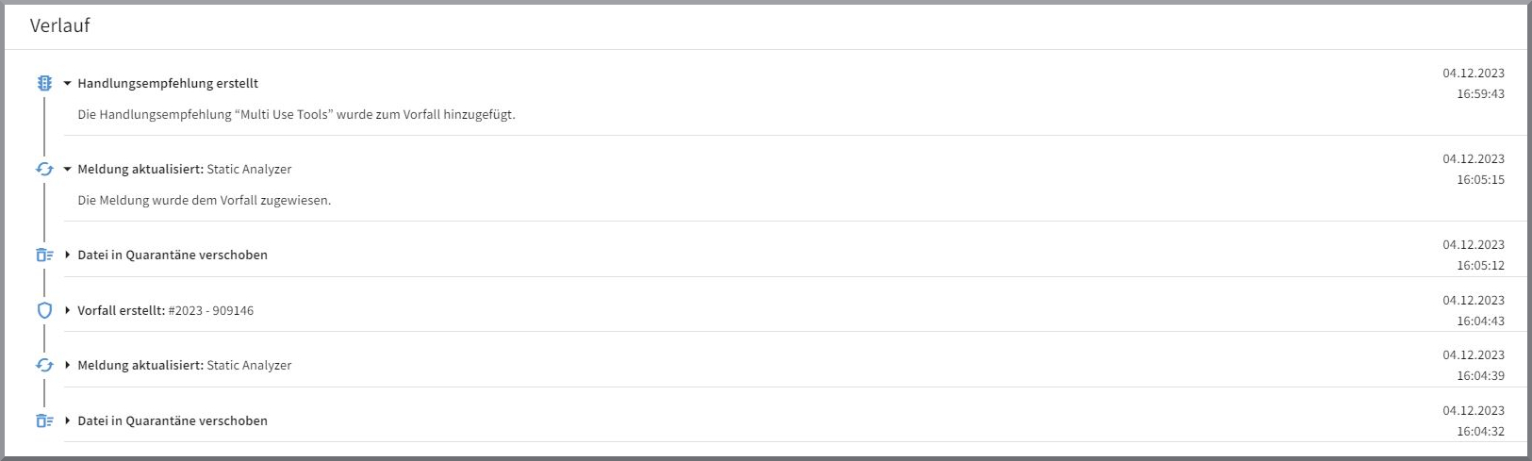
Task: Click the quarantine trash icon for the 16:05:12 entry
Action: point(44,255)
